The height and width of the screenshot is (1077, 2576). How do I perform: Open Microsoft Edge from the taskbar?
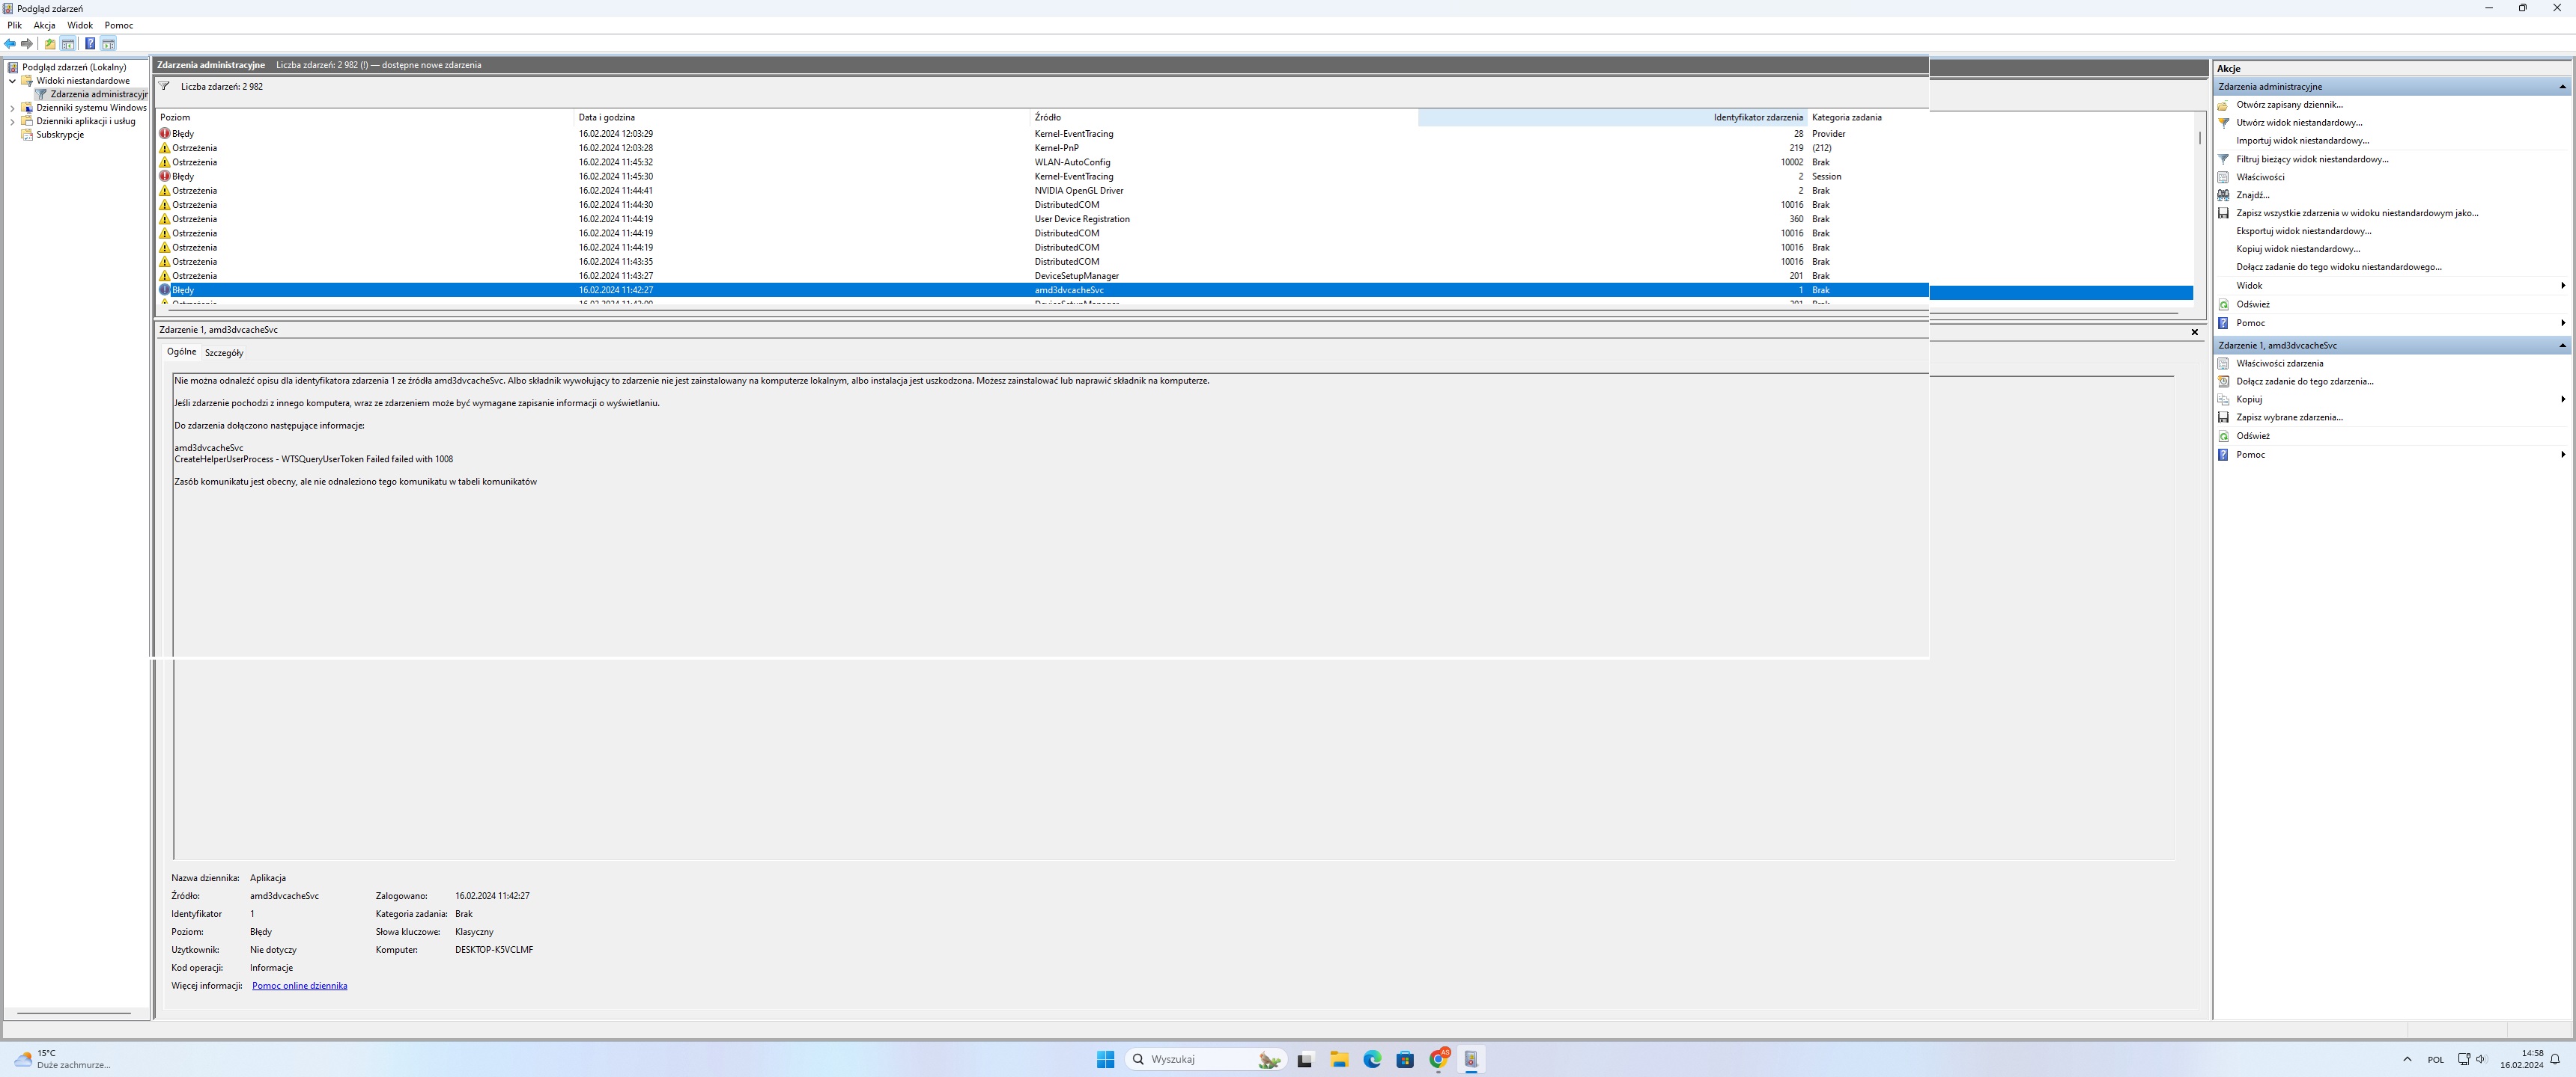[1372, 1059]
